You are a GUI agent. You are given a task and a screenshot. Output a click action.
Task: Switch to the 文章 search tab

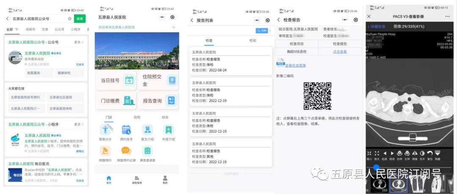(45, 30)
